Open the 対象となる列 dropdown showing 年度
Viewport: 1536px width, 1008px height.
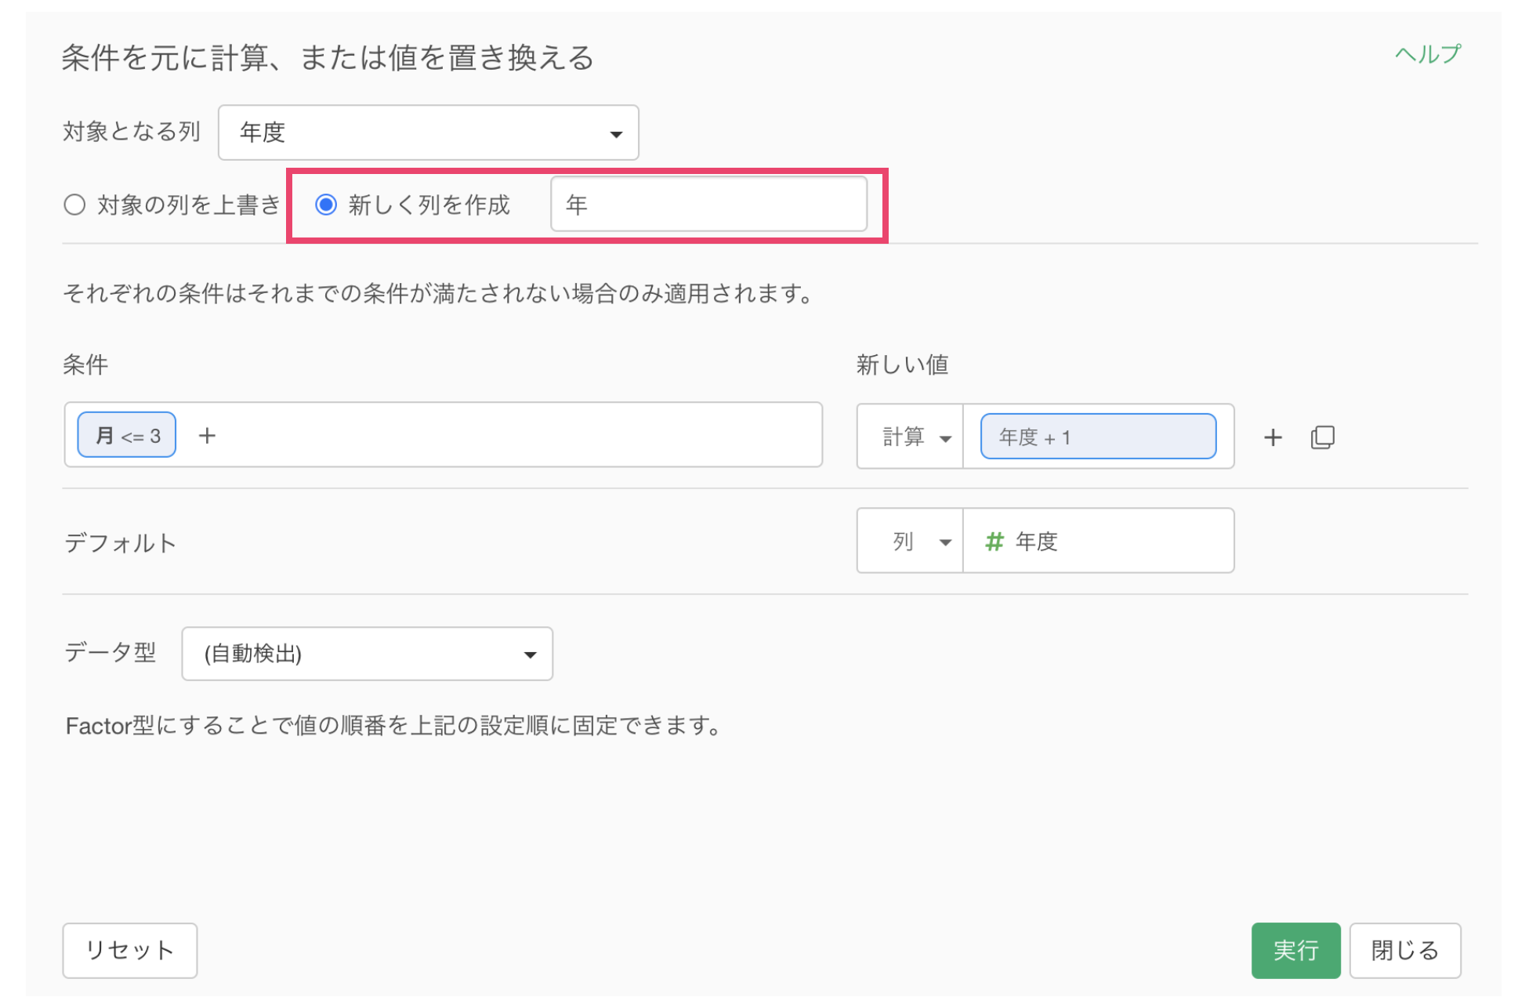tap(428, 133)
